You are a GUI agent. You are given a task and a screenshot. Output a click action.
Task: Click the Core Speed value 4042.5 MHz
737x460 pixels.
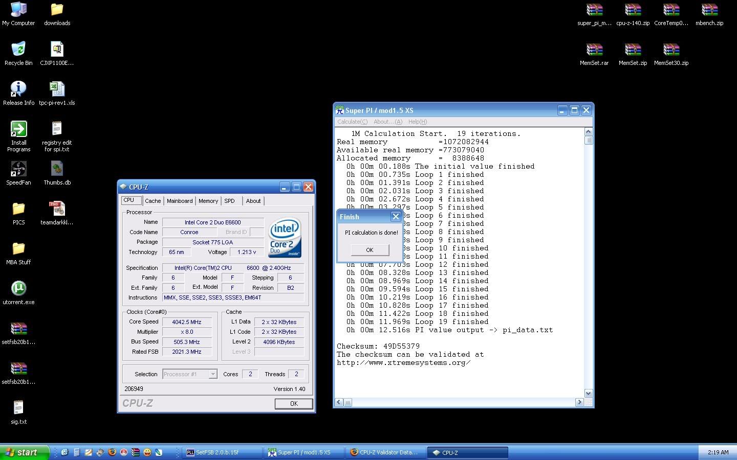pyautogui.click(x=187, y=322)
